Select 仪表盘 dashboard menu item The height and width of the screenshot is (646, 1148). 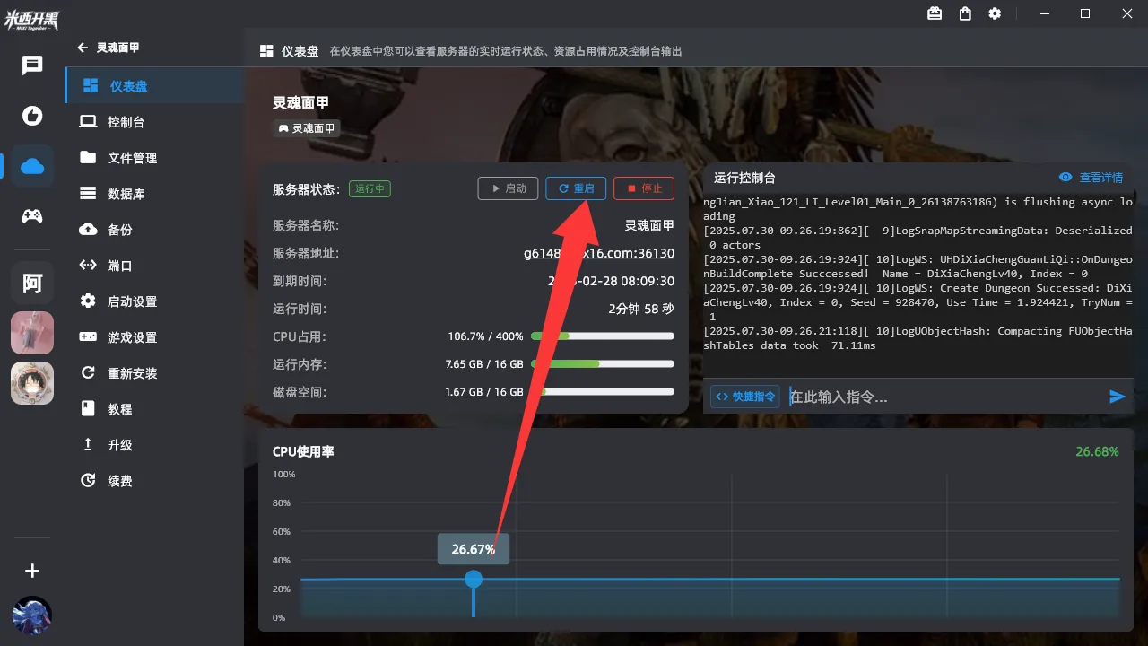pyautogui.click(x=154, y=86)
